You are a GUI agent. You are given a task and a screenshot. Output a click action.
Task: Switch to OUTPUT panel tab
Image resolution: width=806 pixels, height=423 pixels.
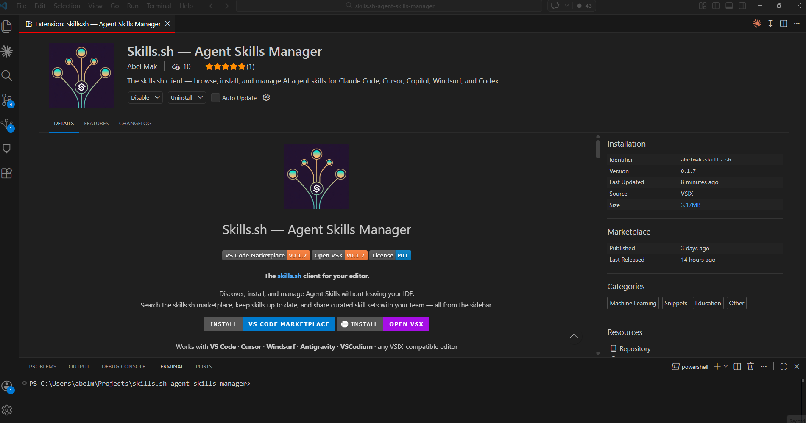tap(79, 367)
